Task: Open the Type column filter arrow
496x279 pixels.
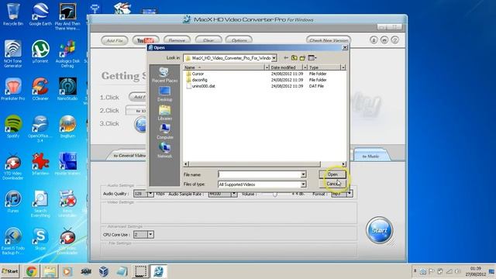Action: tap(343, 67)
